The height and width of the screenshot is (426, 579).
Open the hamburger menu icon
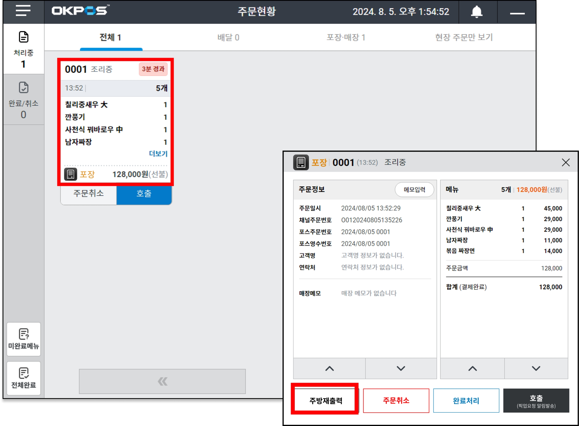pos(23,11)
